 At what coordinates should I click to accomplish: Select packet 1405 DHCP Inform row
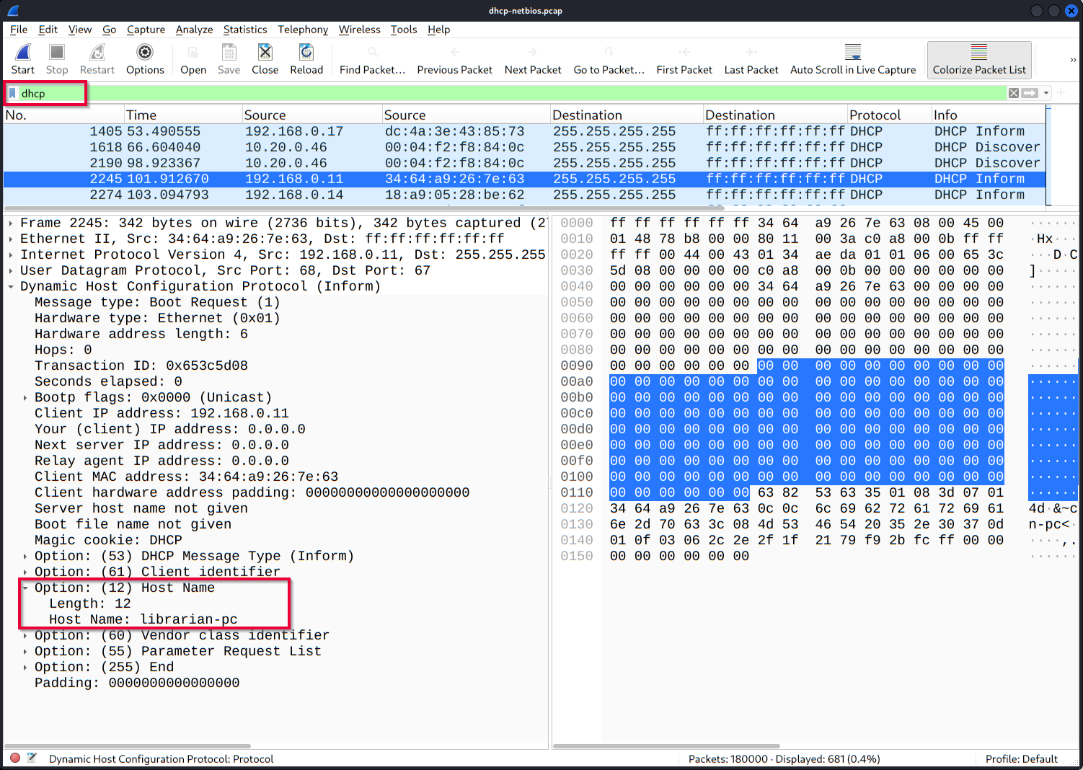(x=524, y=131)
